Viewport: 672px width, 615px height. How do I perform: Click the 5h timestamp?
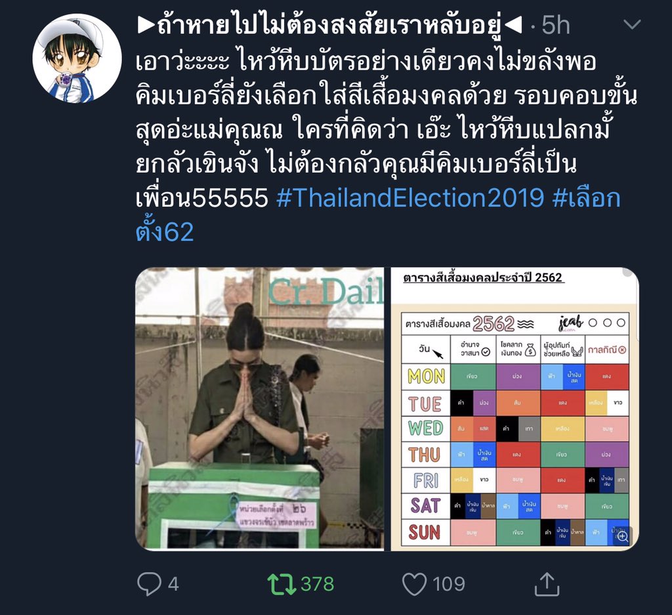pyautogui.click(x=556, y=25)
